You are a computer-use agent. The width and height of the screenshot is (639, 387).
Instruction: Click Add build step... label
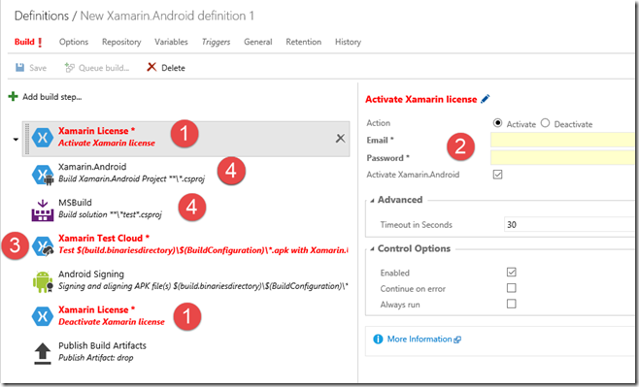click(x=52, y=97)
